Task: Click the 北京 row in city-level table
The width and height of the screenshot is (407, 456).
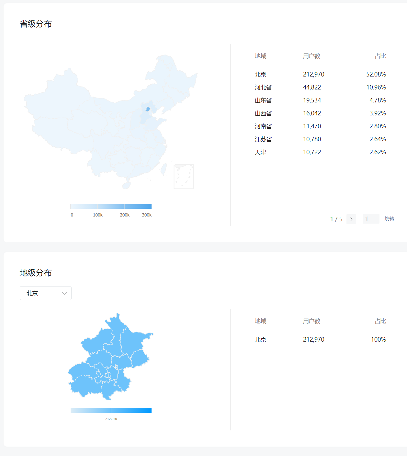Action: click(320, 339)
